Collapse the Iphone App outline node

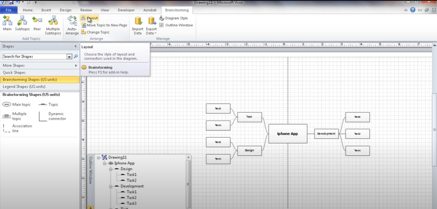tap(105, 164)
